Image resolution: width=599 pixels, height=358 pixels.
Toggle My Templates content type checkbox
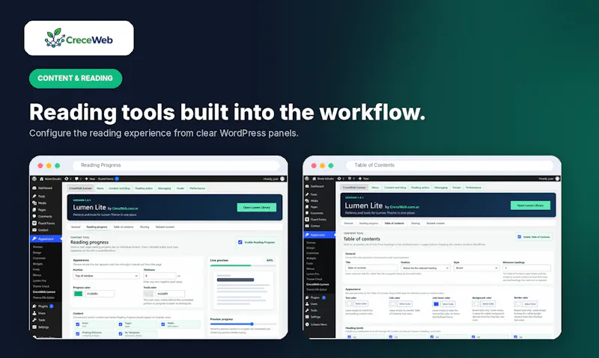pos(121,333)
